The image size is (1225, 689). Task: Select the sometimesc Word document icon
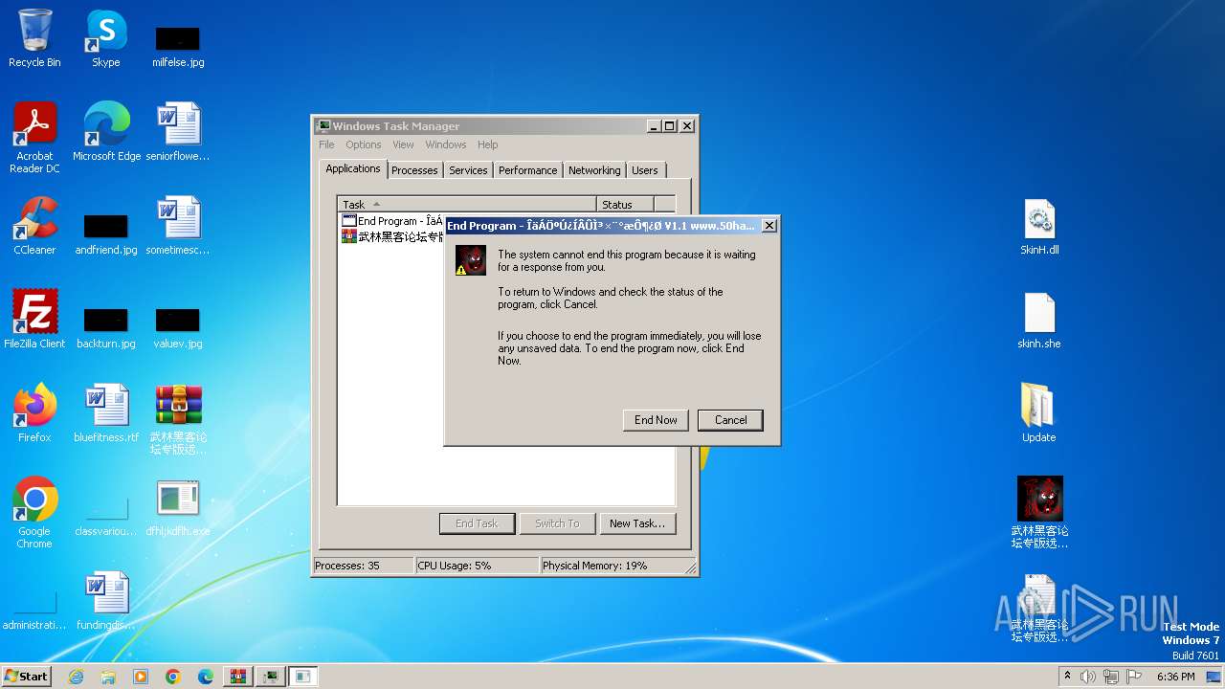pyautogui.click(x=178, y=225)
